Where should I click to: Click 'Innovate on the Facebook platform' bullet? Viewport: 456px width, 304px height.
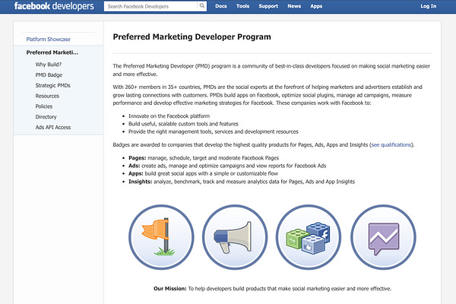[x=169, y=116]
